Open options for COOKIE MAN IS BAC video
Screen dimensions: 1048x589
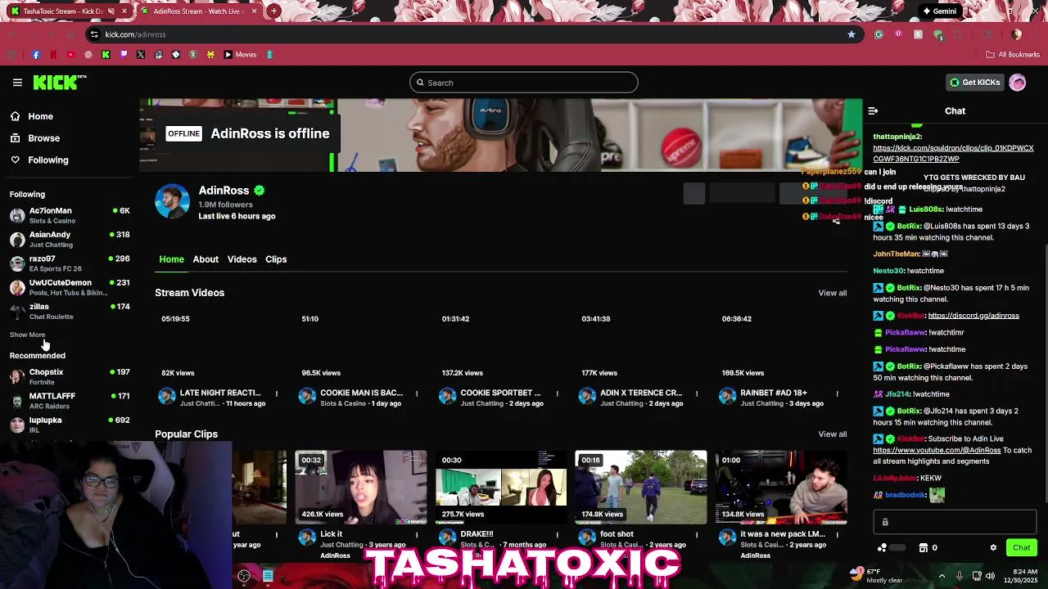pos(416,393)
